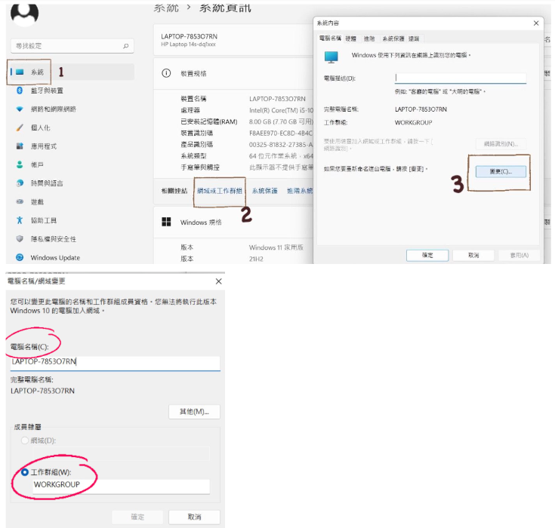Viewport: 555px width, 528px height.
Task: Switch to the 系統保護 tab in System Properties
Action: (x=393, y=38)
